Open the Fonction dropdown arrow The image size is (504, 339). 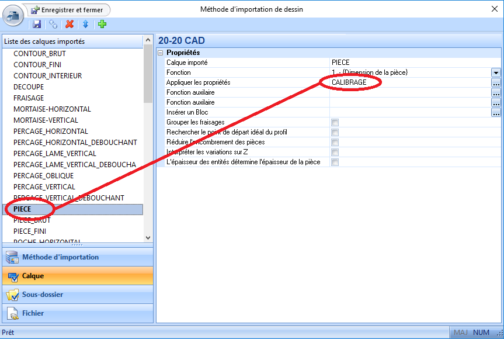coord(496,72)
